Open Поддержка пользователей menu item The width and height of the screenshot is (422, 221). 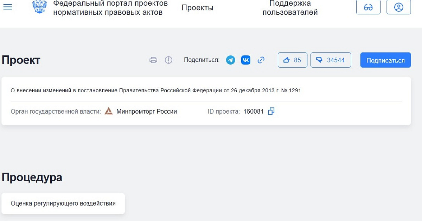click(290, 8)
